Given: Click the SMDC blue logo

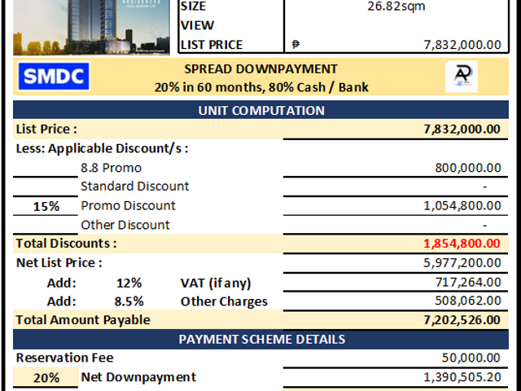Looking at the screenshot, I should click(54, 76).
